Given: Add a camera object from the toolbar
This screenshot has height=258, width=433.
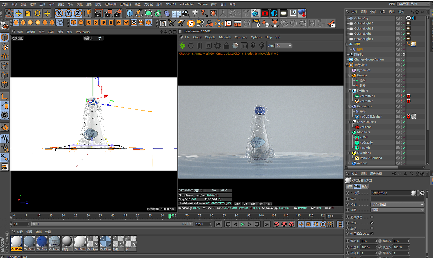Looking at the screenshot, I should [185, 13].
